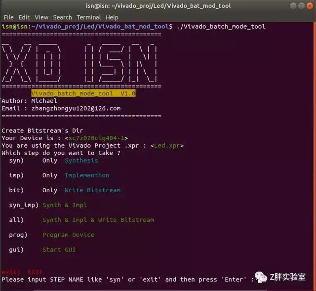Open the Edit menu
Image resolution: width=316 pixels, height=291 pixels.
[x=24, y=17]
